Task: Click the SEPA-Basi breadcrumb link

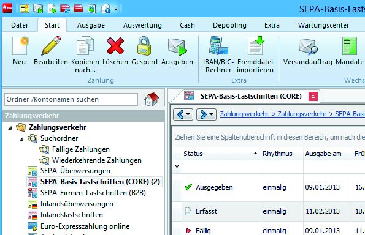Action: click(350, 114)
